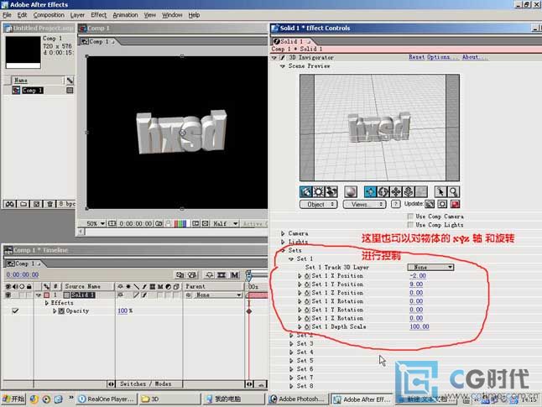Click the red label color swatch of Solid 1
This screenshot has width=542, height=407.
point(46,295)
